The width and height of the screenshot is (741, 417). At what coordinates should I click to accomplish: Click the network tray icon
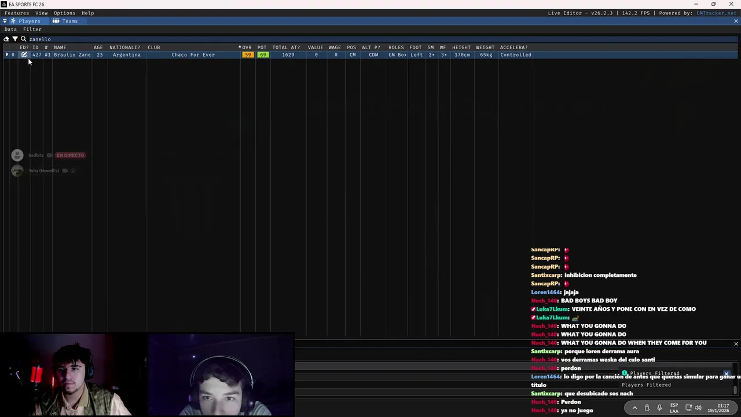(x=689, y=408)
